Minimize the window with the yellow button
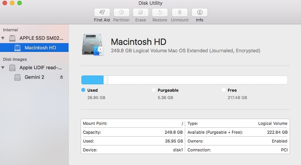301x165 pixels. pos(12,3)
